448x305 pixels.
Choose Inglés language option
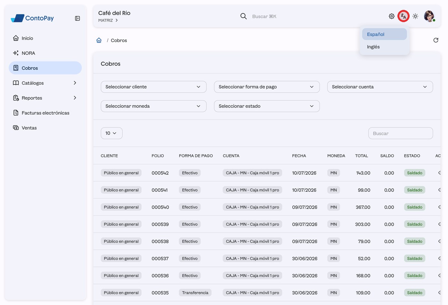384,47
